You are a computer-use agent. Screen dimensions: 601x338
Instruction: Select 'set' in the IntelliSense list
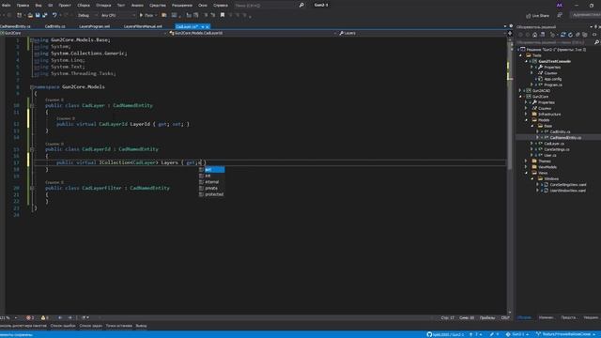pos(212,170)
